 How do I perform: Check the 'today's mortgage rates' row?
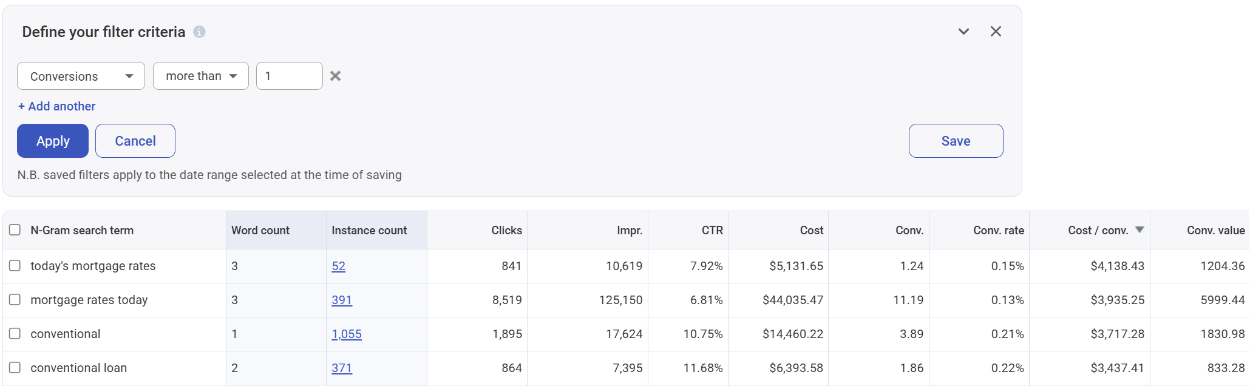(x=15, y=266)
